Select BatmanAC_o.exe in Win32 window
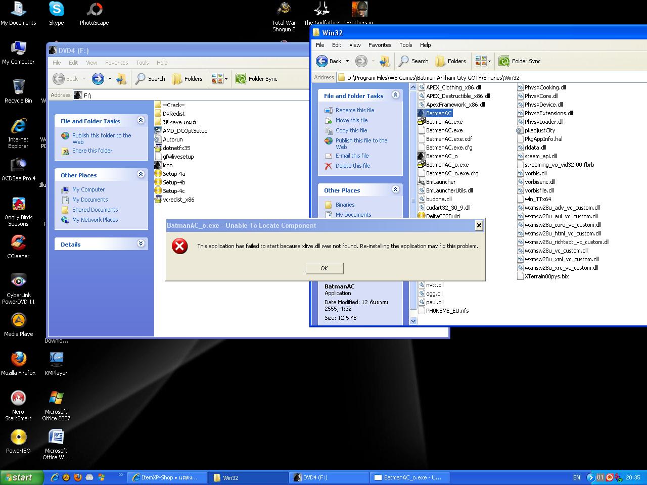 coord(447,165)
